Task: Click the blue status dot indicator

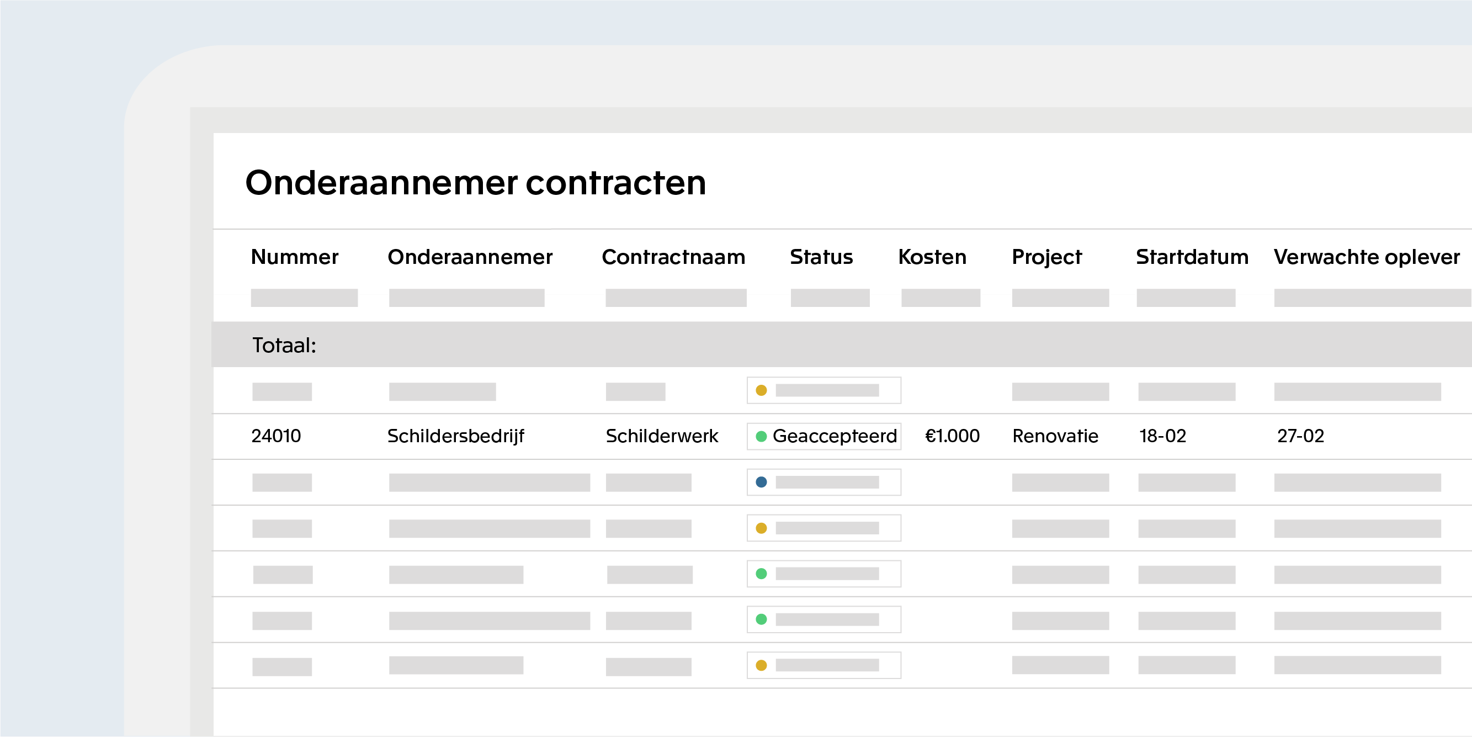Action: pyautogui.click(x=761, y=482)
